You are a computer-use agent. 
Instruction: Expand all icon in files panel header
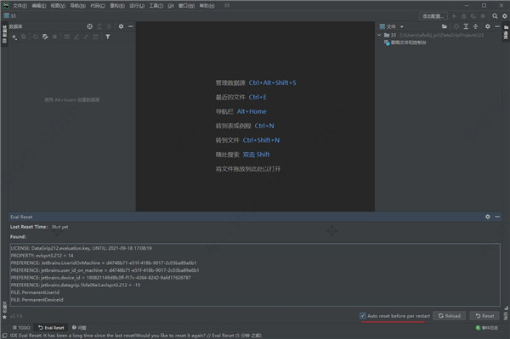pyautogui.click(x=466, y=26)
